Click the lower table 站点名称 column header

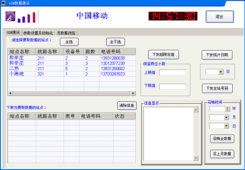click(22, 116)
